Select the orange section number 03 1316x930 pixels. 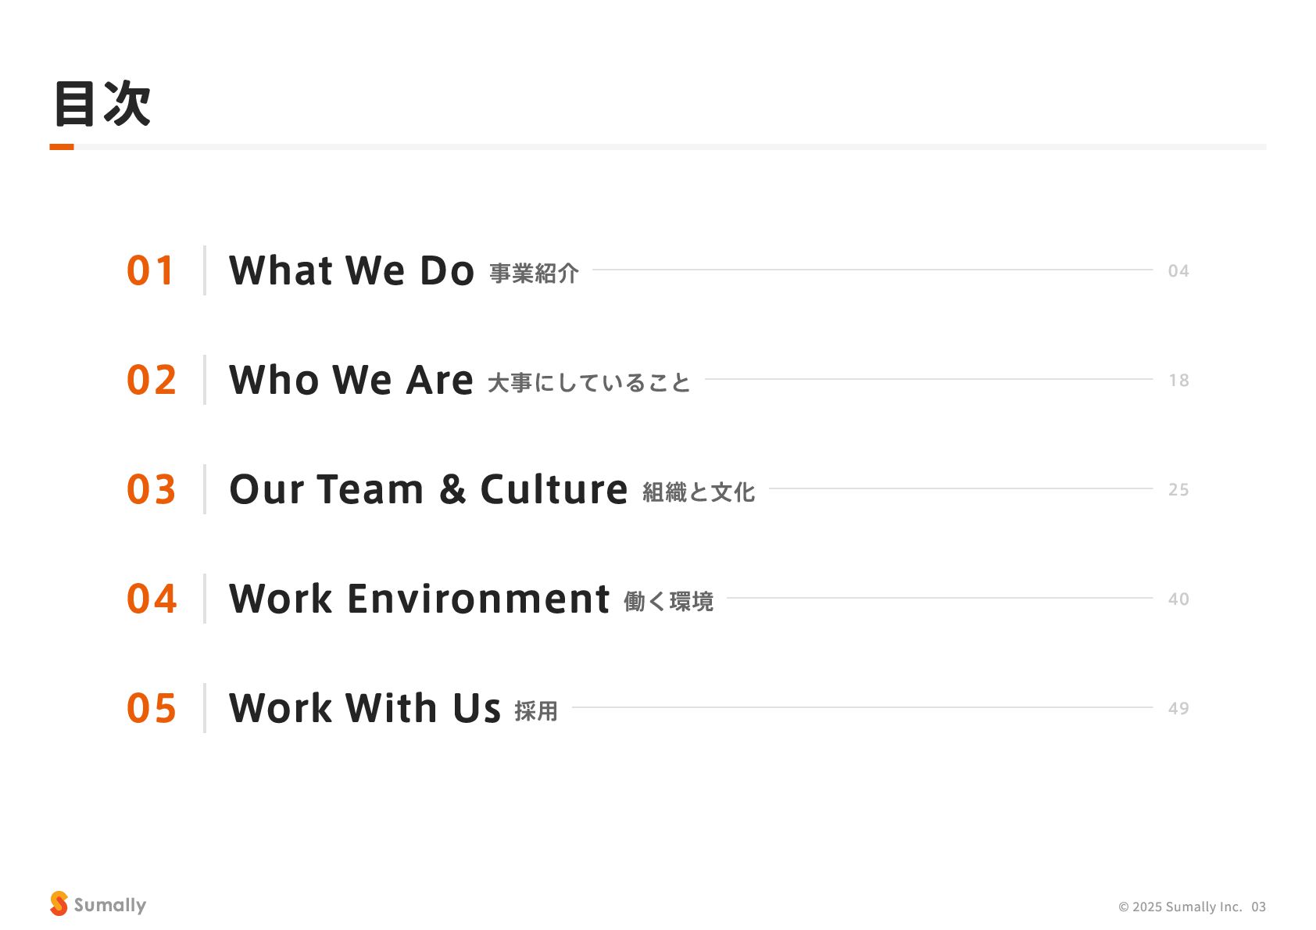tap(152, 489)
